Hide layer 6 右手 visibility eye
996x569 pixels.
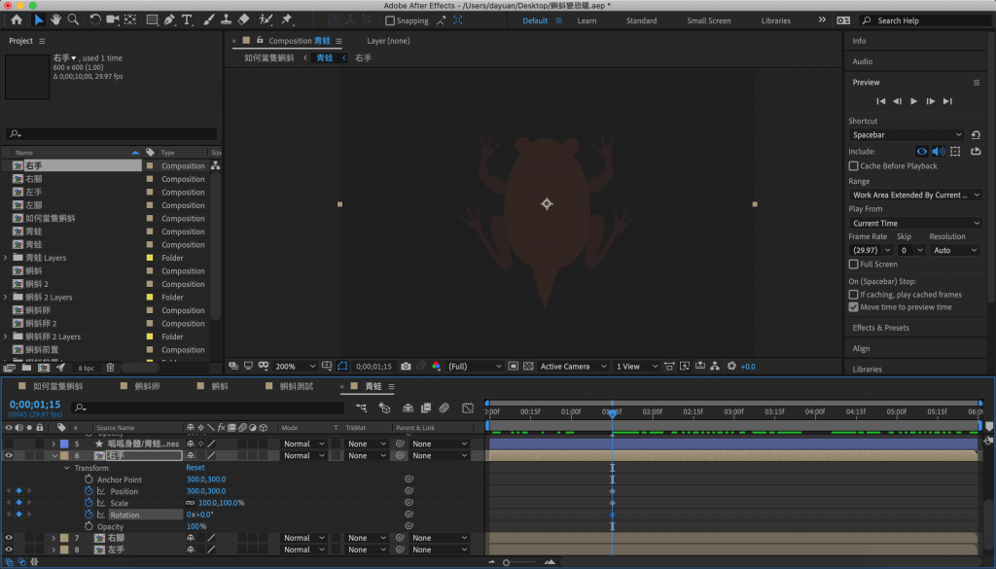tap(9, 455)
